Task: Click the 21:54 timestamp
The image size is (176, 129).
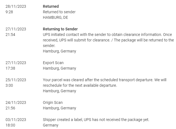Action: [10, 35]
